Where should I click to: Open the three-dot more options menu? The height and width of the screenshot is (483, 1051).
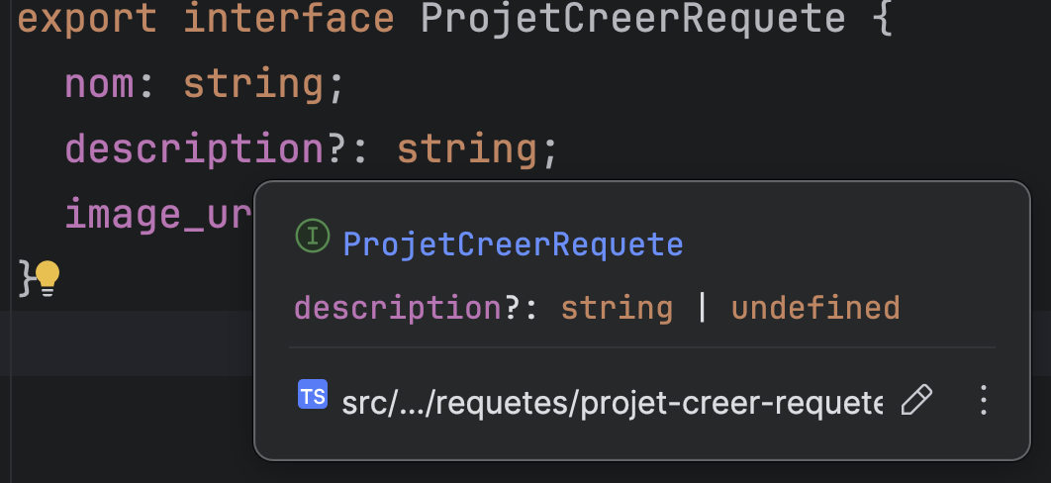983,400
